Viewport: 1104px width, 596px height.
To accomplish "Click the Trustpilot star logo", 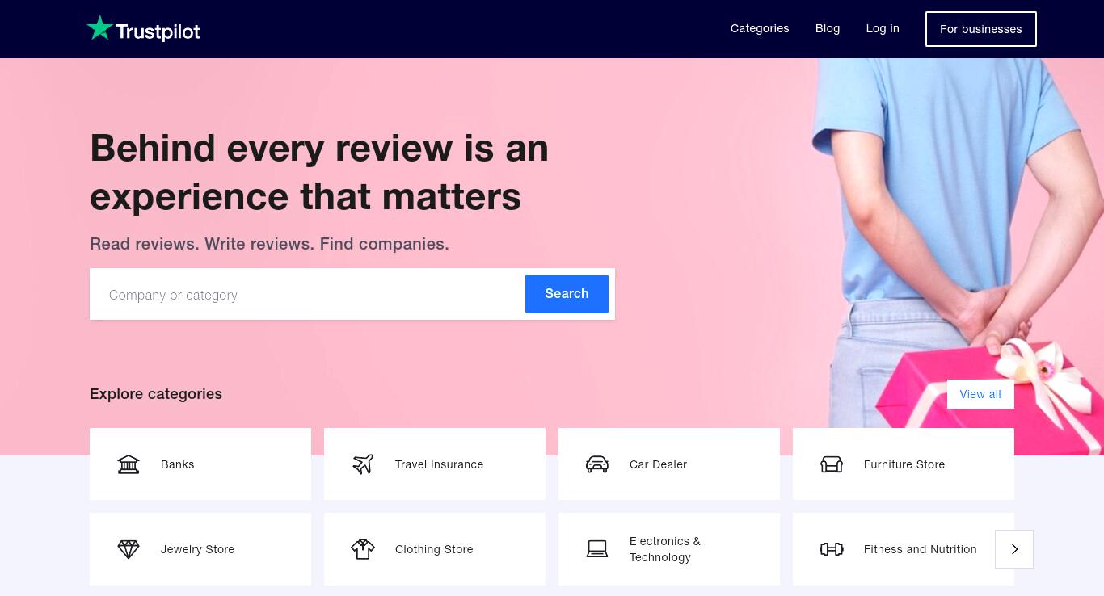I will coord(99,28).
